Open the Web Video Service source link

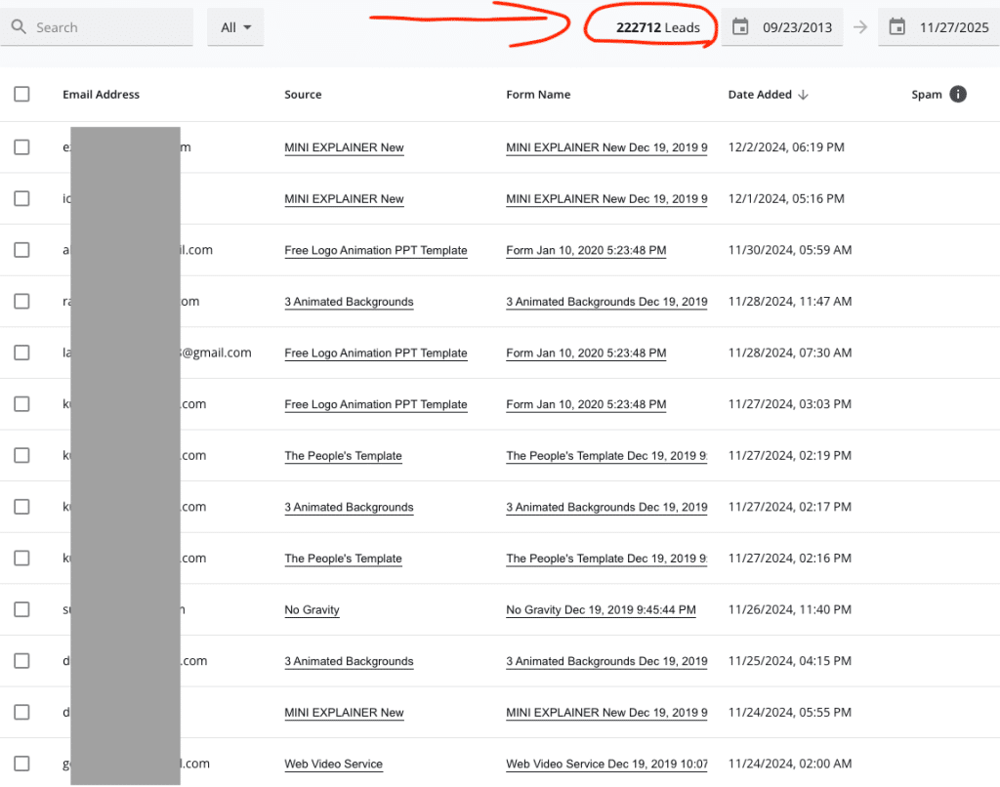pyautogui.click(x=334, y=764)
